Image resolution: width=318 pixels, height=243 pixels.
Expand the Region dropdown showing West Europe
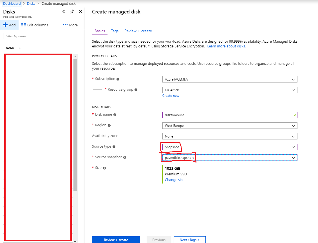point(230,126)
